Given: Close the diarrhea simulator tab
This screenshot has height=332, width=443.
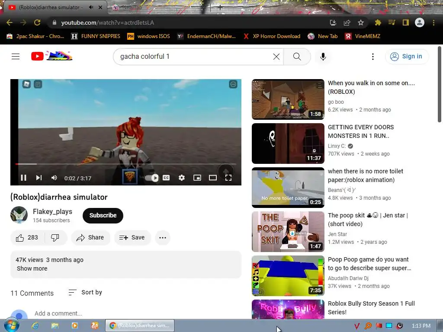Looking at the screenshot, I should (100, 7).
